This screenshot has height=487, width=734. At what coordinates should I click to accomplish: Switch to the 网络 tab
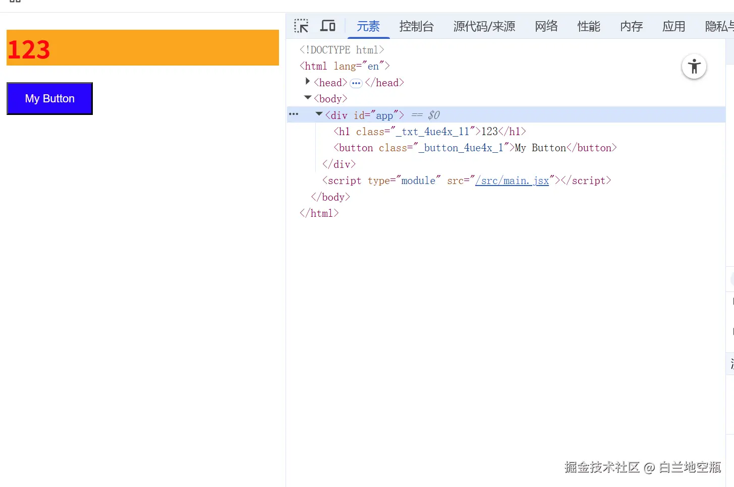click(546, 26)
